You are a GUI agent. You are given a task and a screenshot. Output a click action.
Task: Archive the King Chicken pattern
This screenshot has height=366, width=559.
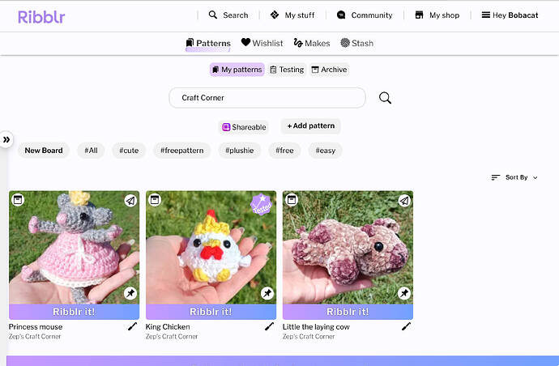[155, 199]
